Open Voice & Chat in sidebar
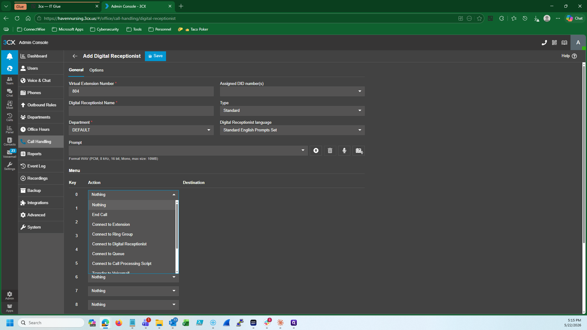This screenshot has width=587, height=330. click(x=41, y=81)
